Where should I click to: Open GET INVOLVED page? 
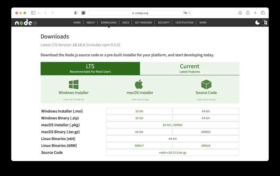[x=143, y=23]
